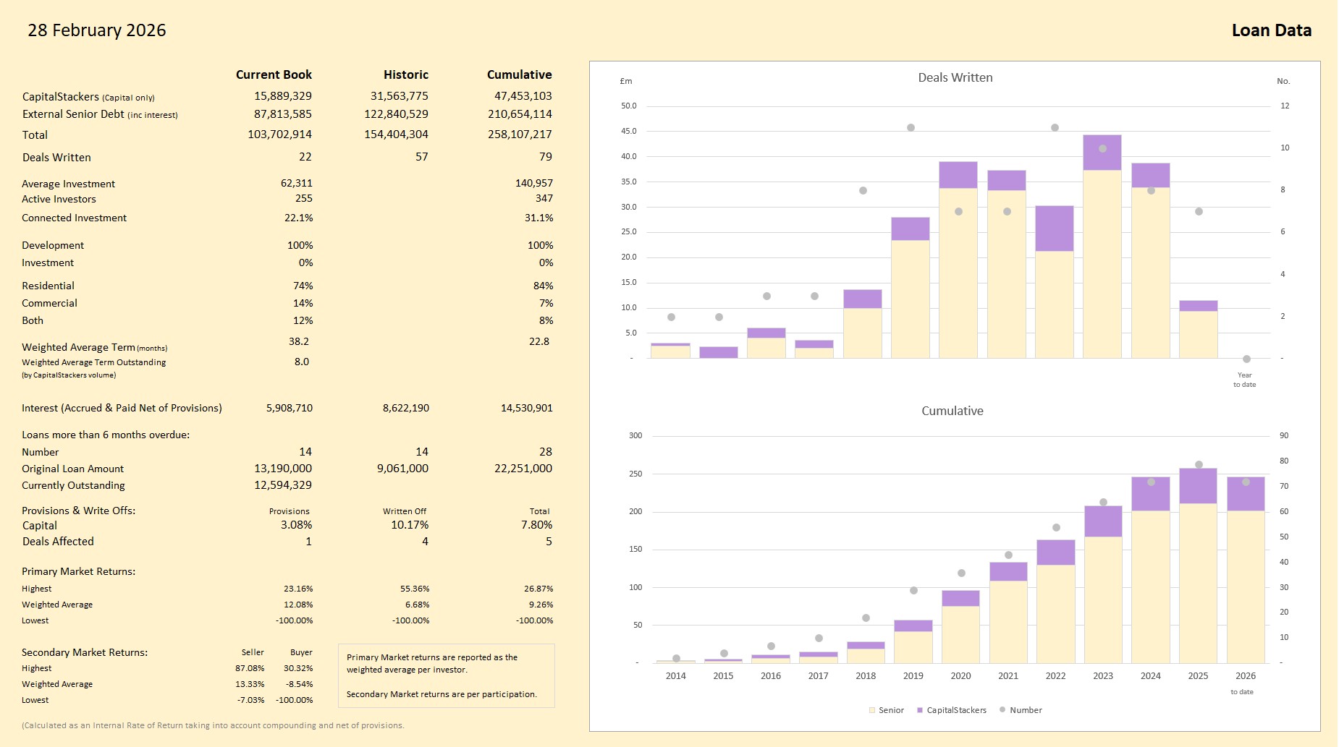Viewport: 1339px width, 747px height.
Task: Select the Current Book Total value 103,702,914
Action: pyautogui.click(x=279, y=135)
